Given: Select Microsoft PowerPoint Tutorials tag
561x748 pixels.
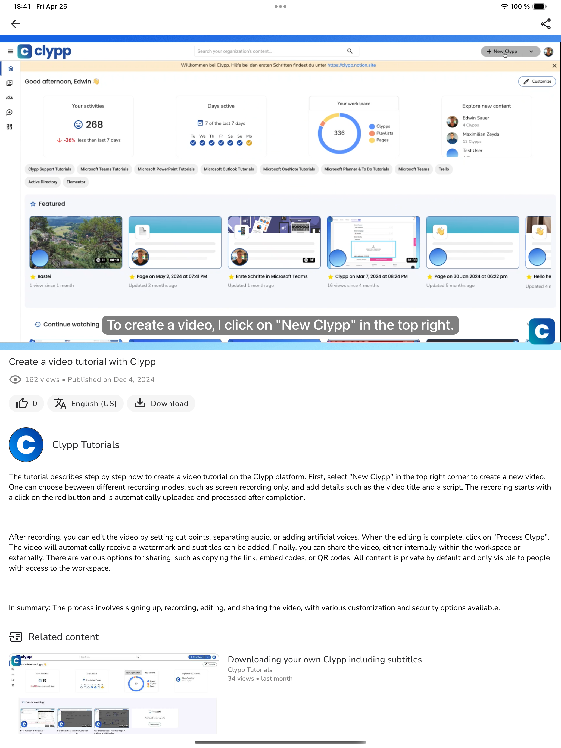Looking at the screenshot, I should 166,169.
